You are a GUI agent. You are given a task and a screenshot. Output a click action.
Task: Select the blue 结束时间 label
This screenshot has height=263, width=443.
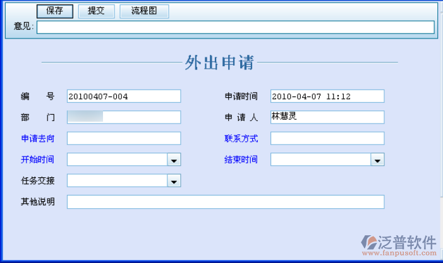click(241, 160)
